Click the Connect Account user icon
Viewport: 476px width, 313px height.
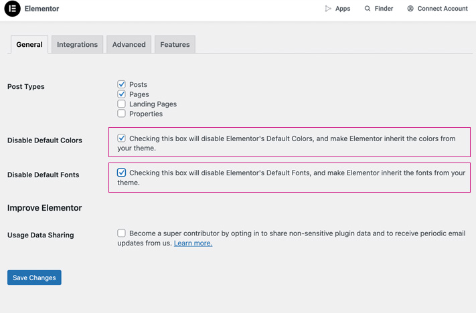pos(410,9)
